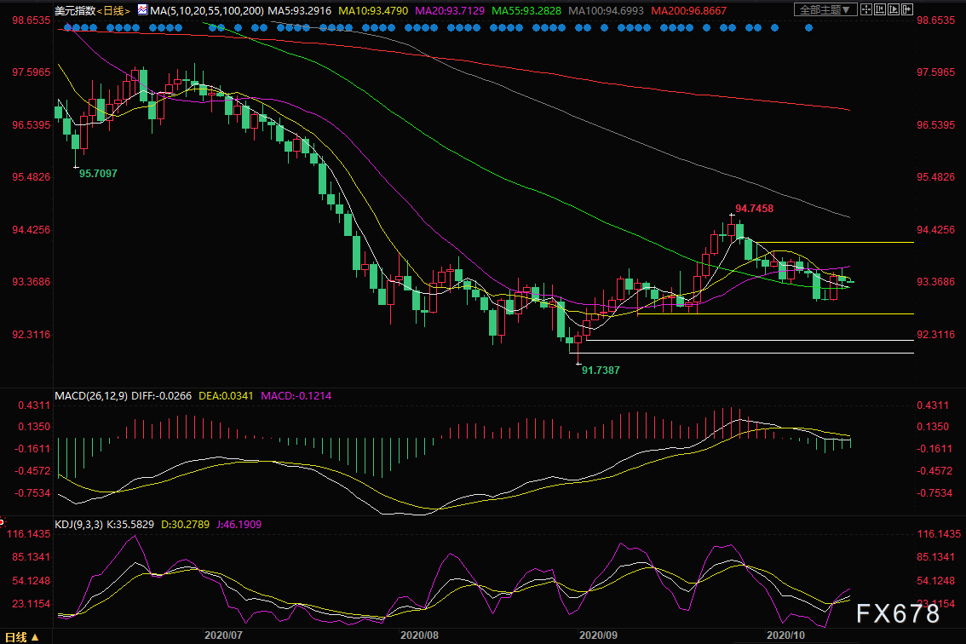Image resolution: width=966 pixels, height=644 pixels.
Task: Open the 日线 period selector at bottom left
Action: [22, 637]
